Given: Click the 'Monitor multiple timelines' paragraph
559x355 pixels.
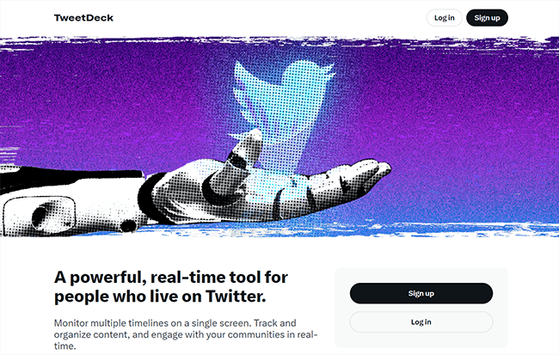Looking at the screenshot, I should [186, 334].
